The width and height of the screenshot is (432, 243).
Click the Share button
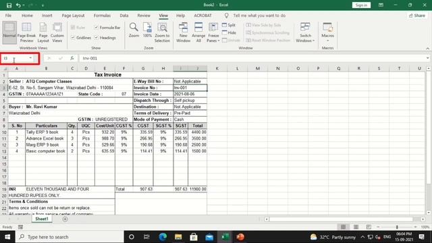click(417, 16)
